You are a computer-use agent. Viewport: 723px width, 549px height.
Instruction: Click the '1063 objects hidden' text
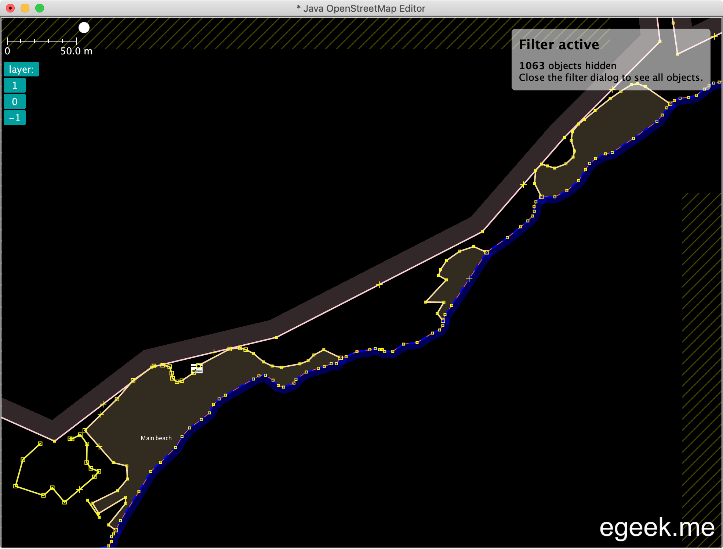coord(567,66)
